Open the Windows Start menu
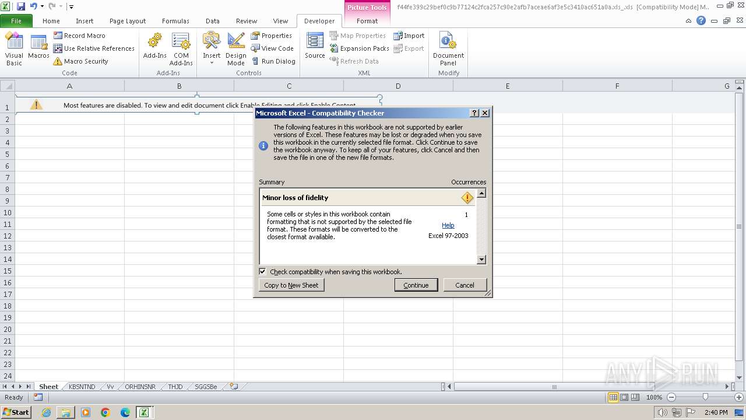Viewport: 746px width, 420px height. (x=16, y=412)
